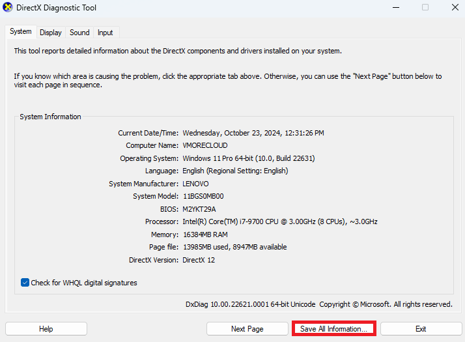The image size is (465, 342).
Task: Open the Sound tab
Action: click(79, 33)
